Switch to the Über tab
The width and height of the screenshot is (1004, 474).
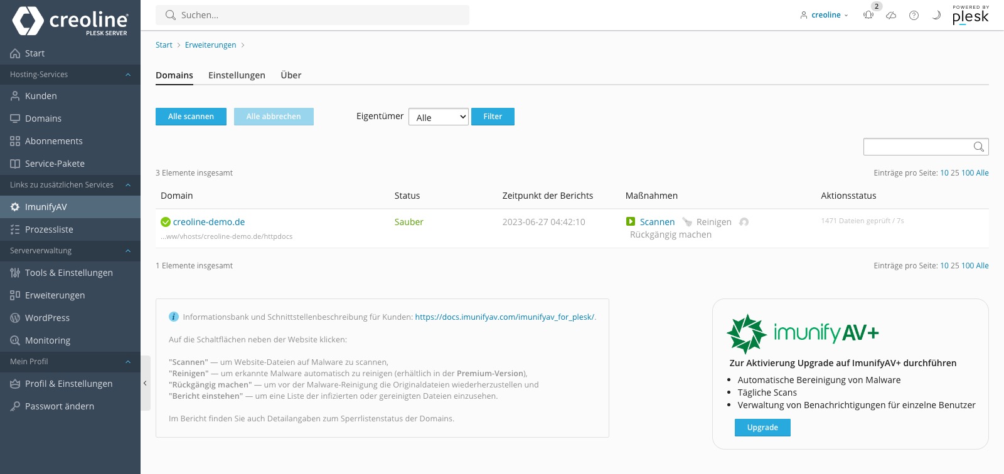(x=291, y=75)
